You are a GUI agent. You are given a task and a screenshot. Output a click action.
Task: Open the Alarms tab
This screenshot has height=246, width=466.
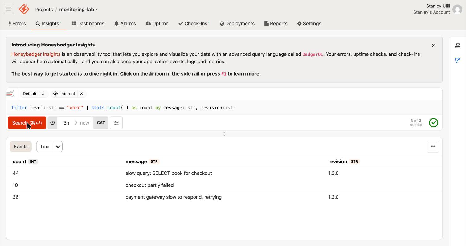point(125,24)
